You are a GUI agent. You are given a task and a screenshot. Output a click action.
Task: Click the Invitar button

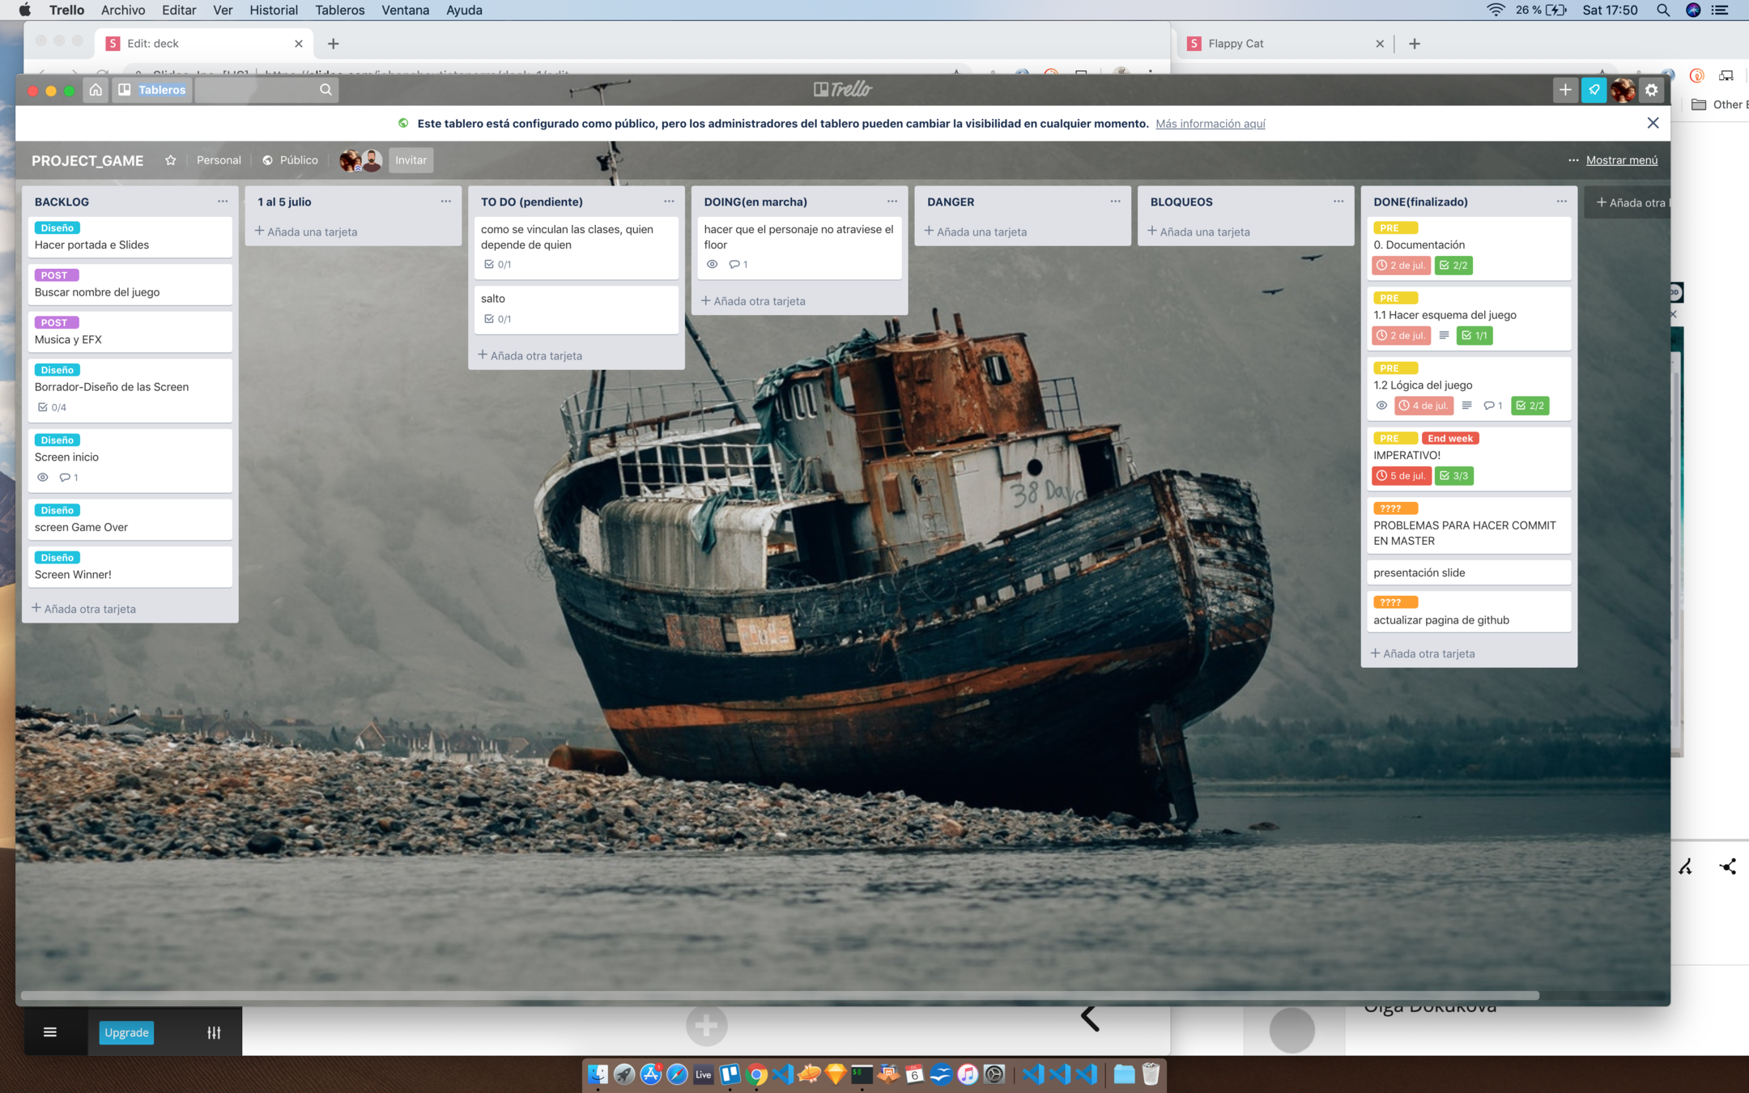click(x=411, y=160)
